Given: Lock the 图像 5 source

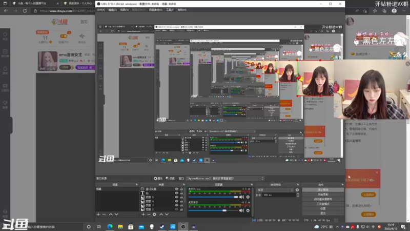Looking at the screenshot, I should click(181, 197).
